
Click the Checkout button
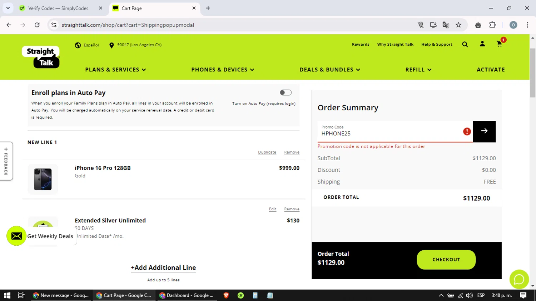[446, 260]
